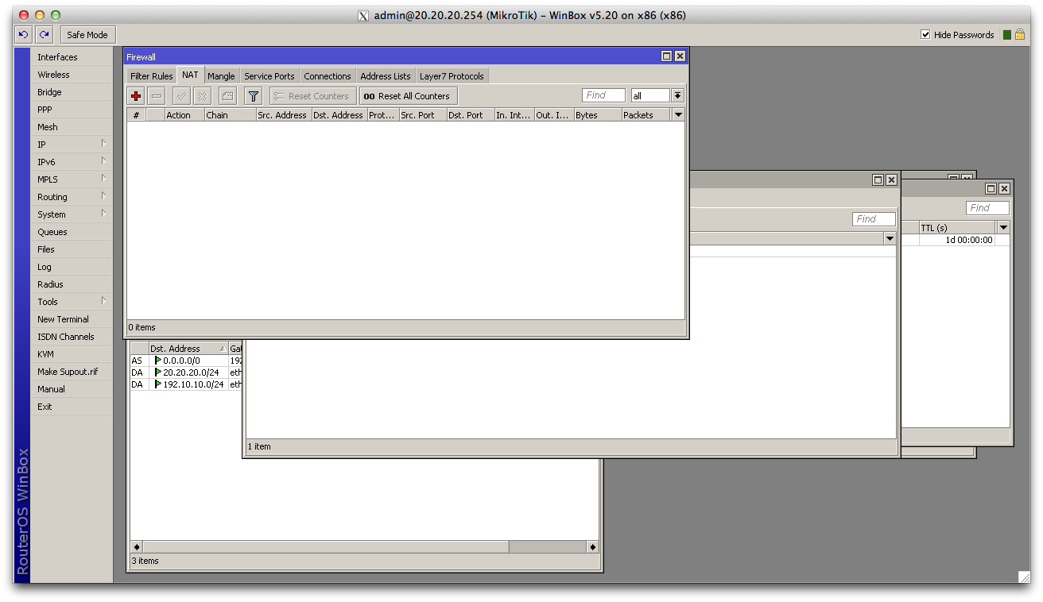The width and height of the screenshot is (1043, 602).
Task: Click the remove (minus) rule icon
Action: click(x=157, y=96)
